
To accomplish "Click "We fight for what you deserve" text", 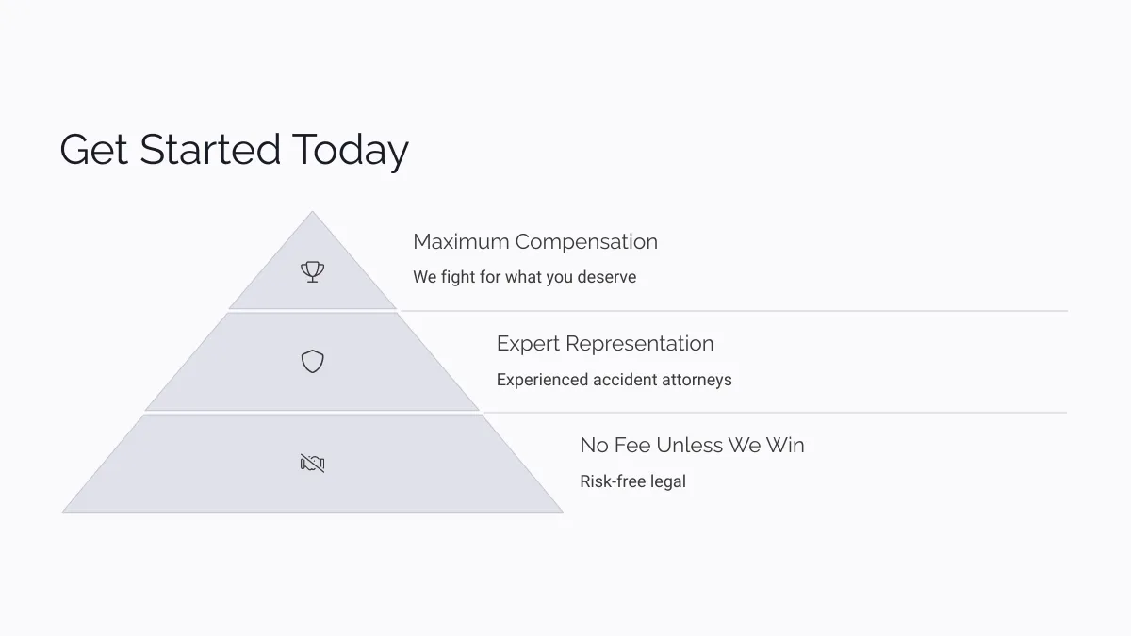I will 524,277.
